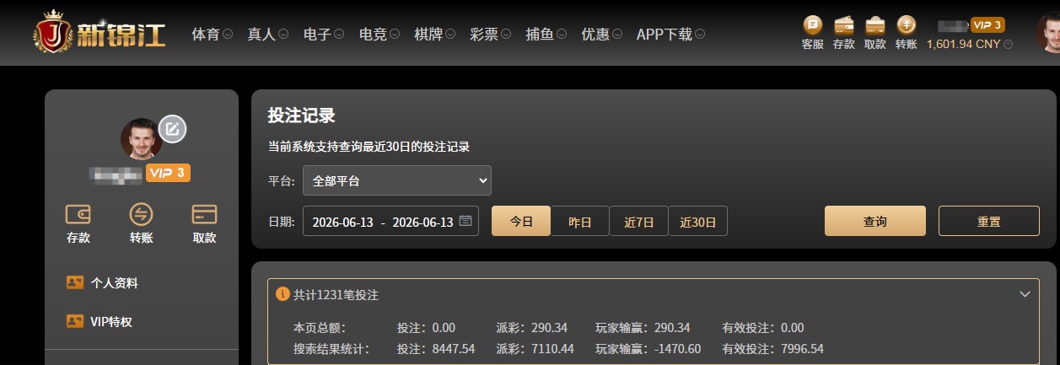Collapse the 共计1231笔投注 summary chevron

point(1025,294)
